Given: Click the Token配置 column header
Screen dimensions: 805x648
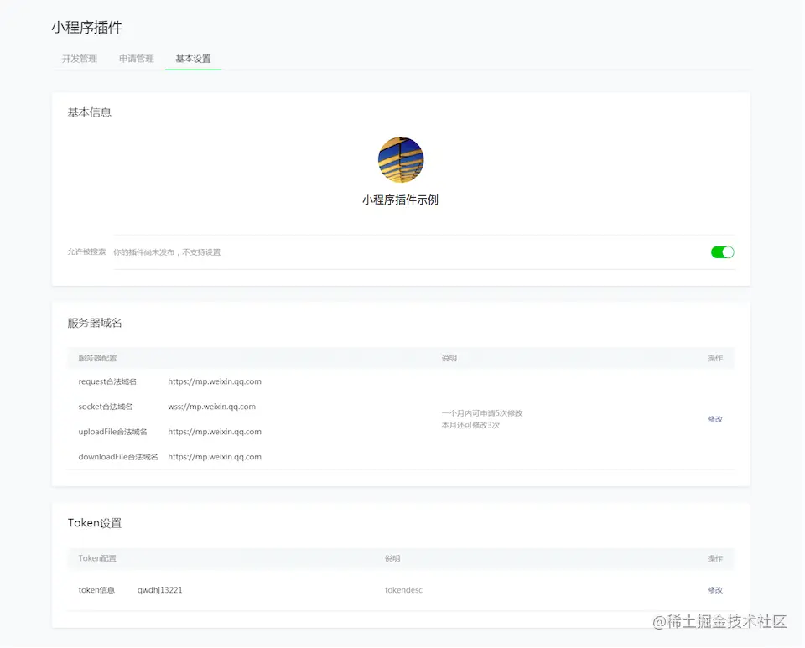Looking at the screenshot, I should [x=97, y=558].
